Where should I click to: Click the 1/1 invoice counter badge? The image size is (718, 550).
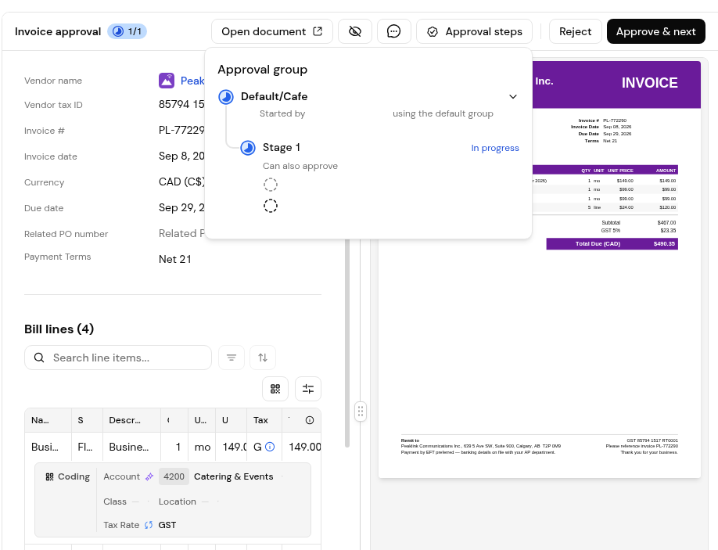tap(127, 31)
